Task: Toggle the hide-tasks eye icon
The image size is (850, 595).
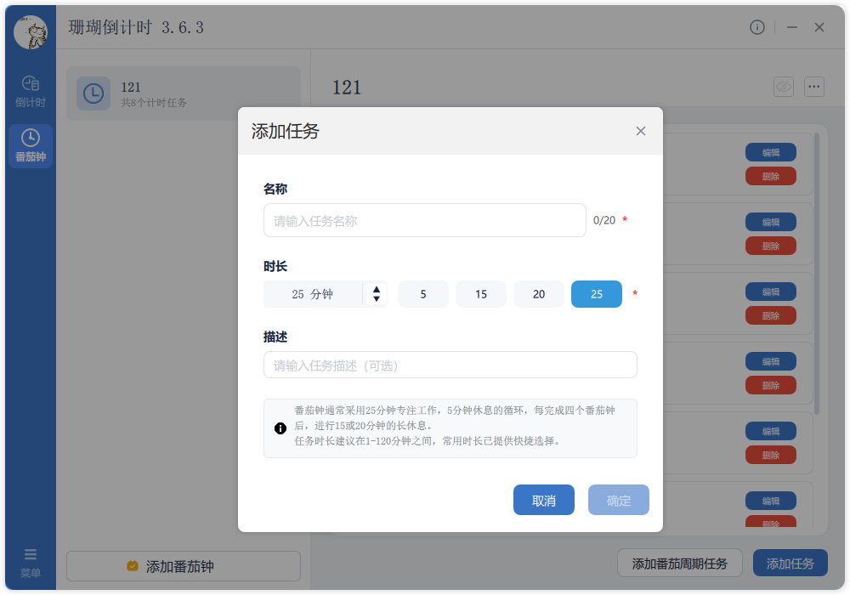Action: [x=783, y=86]
